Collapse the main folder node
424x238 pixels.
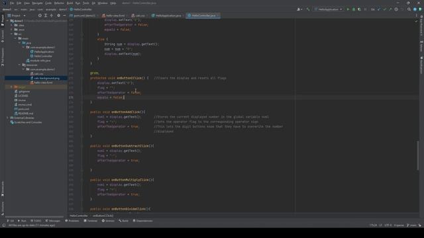pyautogui.click(x=15, y=38)
